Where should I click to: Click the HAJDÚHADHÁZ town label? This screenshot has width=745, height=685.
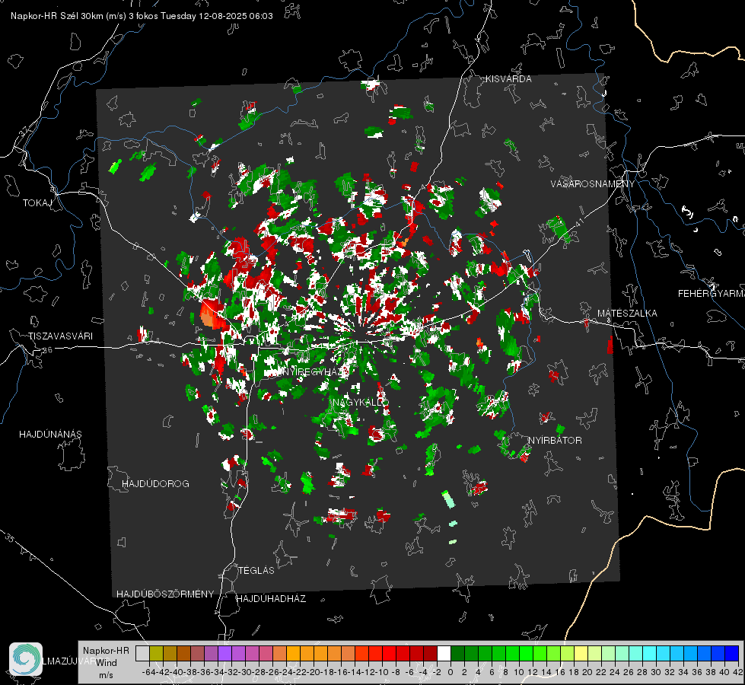coord(271,599)
